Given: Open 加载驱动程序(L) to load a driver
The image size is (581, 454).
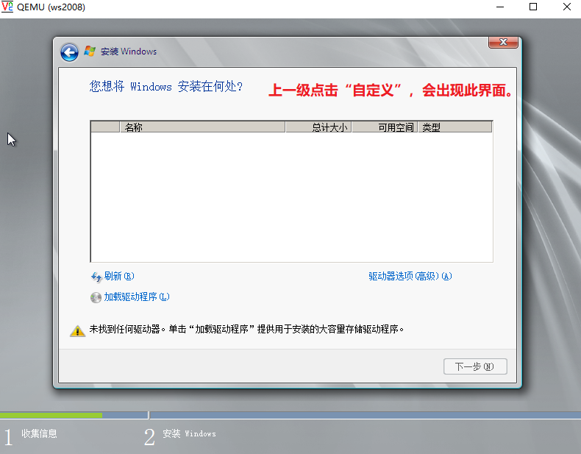Looking at the screenshot, I should 137,297.
